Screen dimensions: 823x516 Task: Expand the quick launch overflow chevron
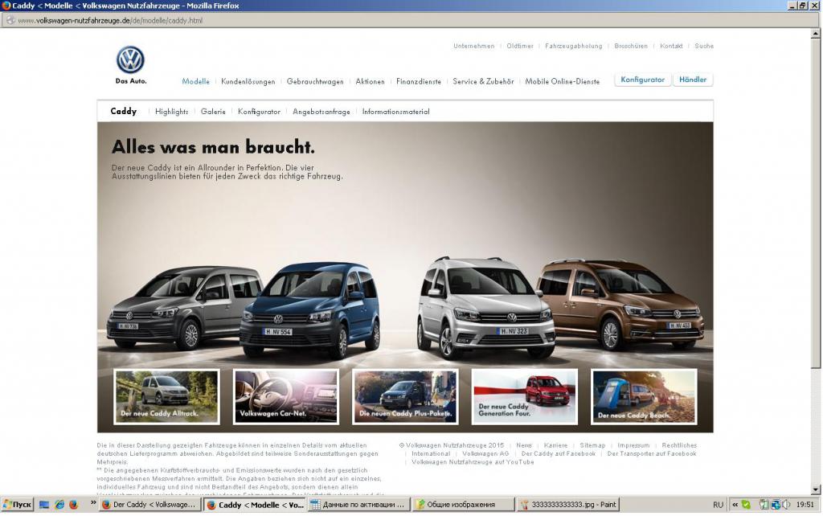point(93,503)
